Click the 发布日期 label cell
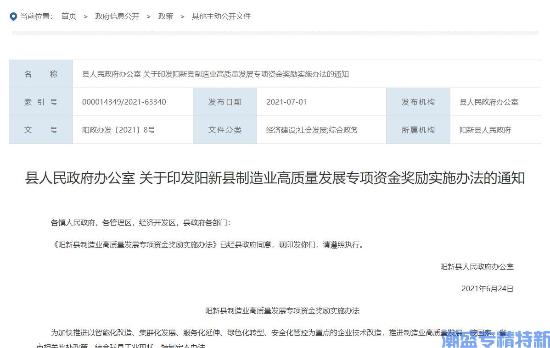Screen dimensions: 550x348 [225, 102]
